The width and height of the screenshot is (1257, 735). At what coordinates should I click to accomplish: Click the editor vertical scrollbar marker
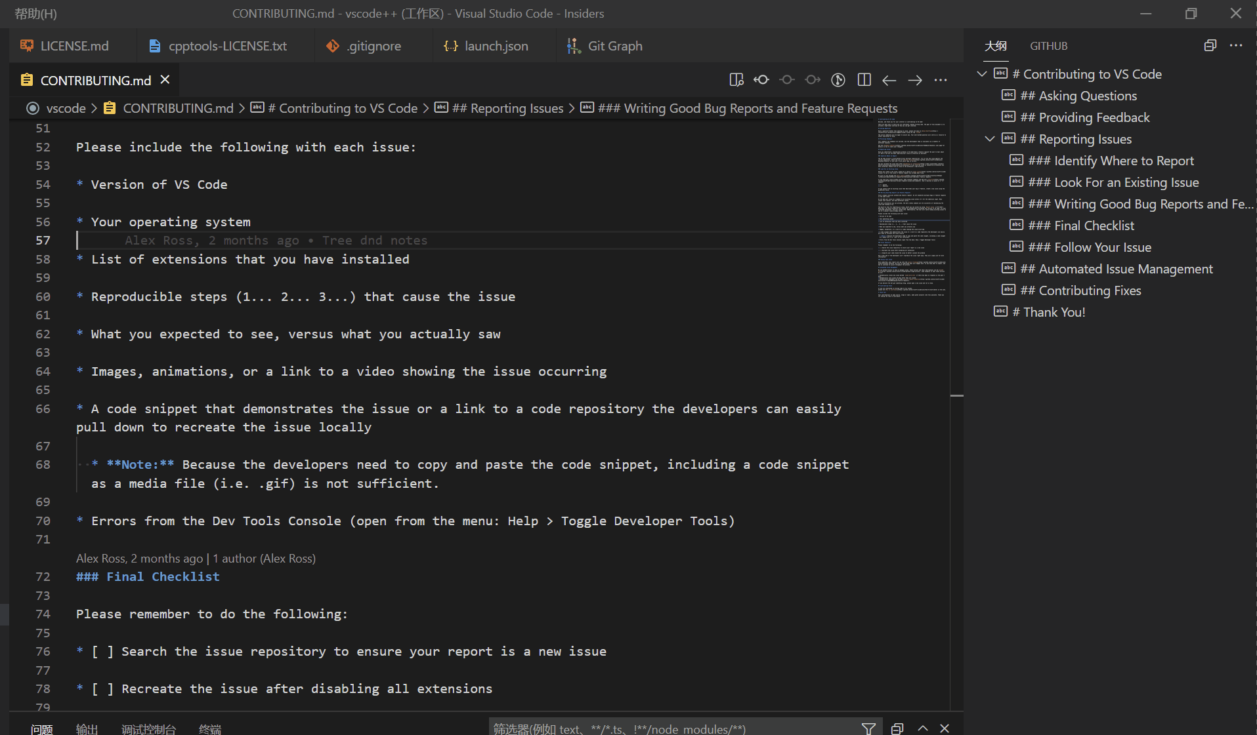957,395
